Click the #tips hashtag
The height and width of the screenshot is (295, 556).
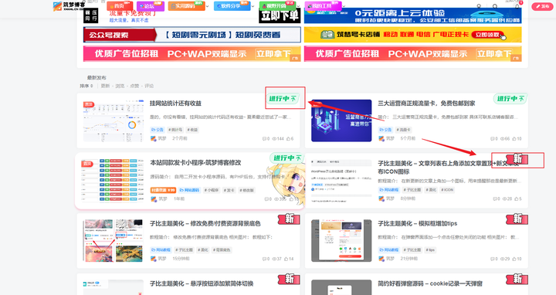[x=430, y=250]
